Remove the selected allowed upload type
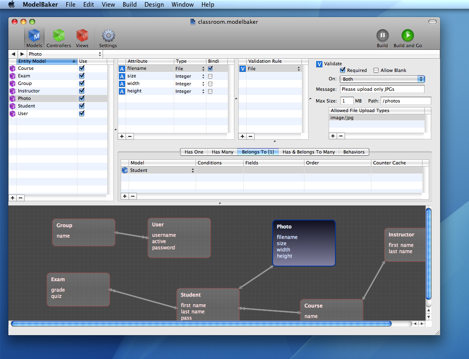This screenshot has width=469, height=359. click(341, 136)
